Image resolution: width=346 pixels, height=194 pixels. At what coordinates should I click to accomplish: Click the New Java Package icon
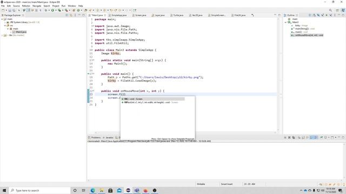pyautogui.click(x=74, y=10)
